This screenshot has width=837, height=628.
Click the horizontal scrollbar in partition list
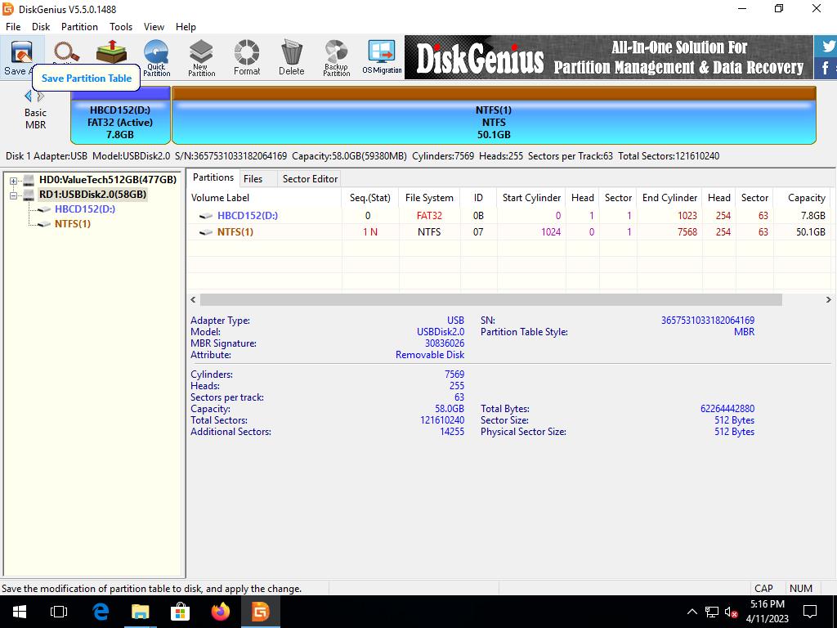pos(490,300)
